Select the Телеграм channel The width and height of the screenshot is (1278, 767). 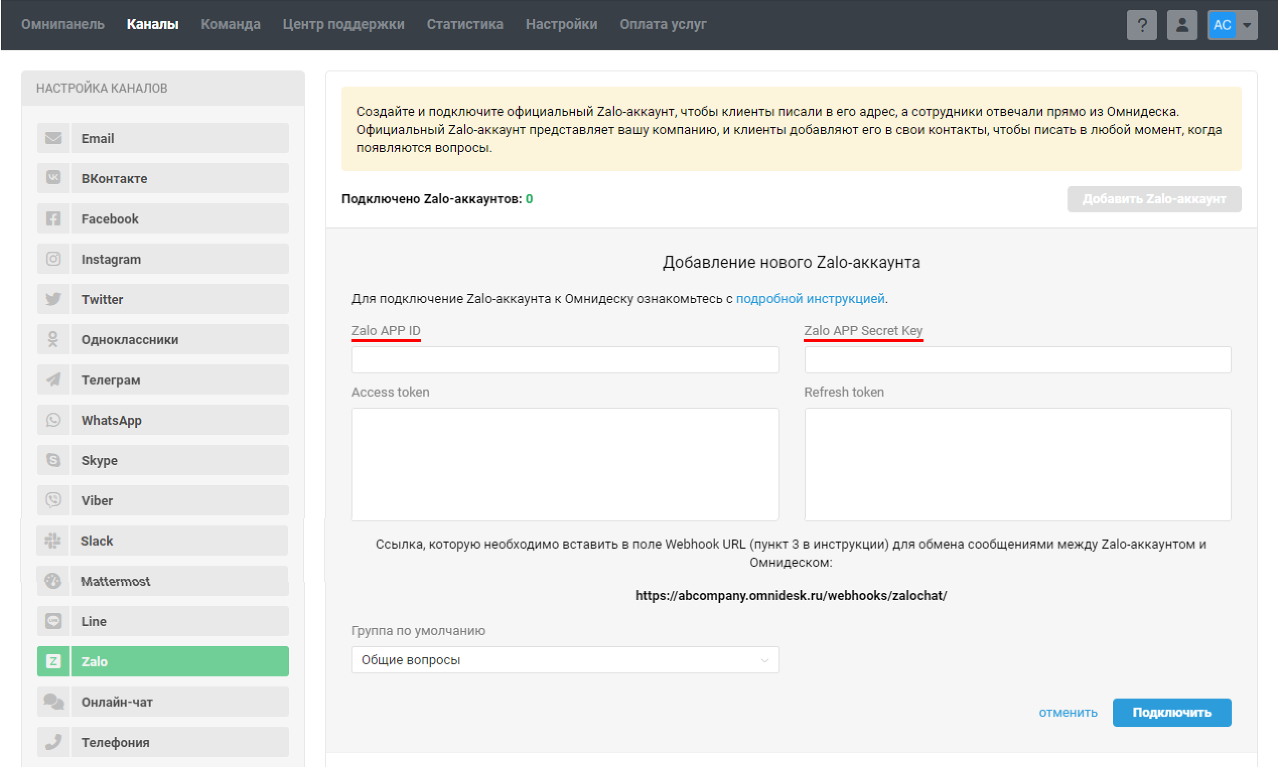point(163,380)
